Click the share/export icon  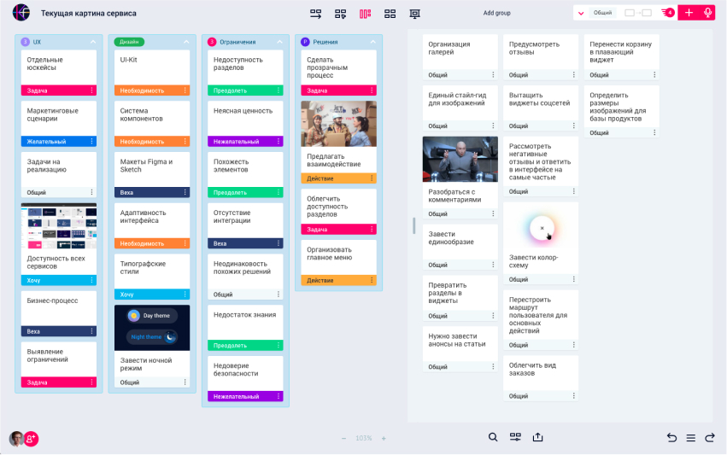538,437
